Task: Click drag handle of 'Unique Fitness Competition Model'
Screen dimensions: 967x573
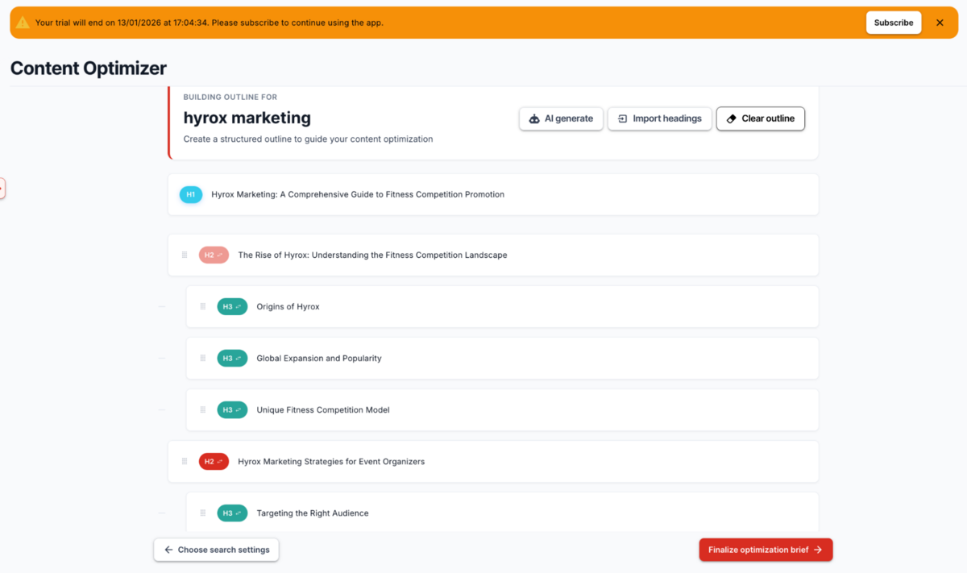Action: pos(203,410)
